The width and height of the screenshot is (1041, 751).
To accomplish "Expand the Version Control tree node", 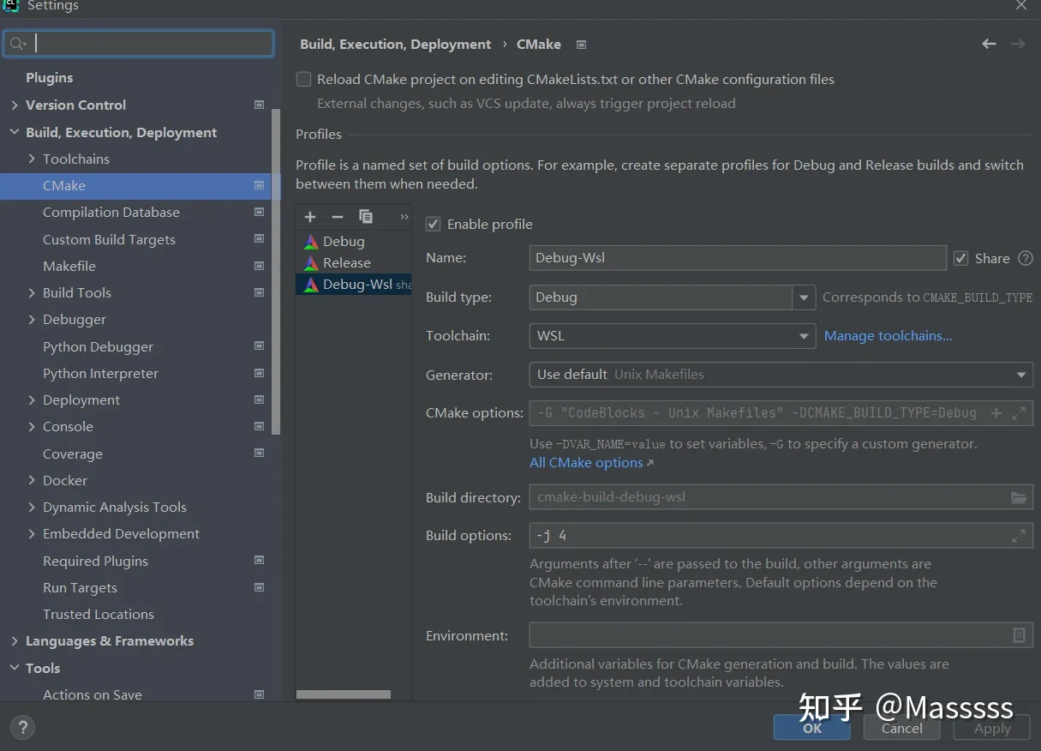I will tap(15, 105).
